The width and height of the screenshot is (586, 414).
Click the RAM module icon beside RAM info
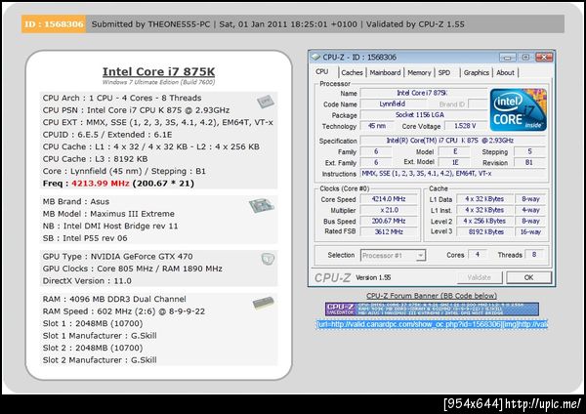(x=263, y=303)
